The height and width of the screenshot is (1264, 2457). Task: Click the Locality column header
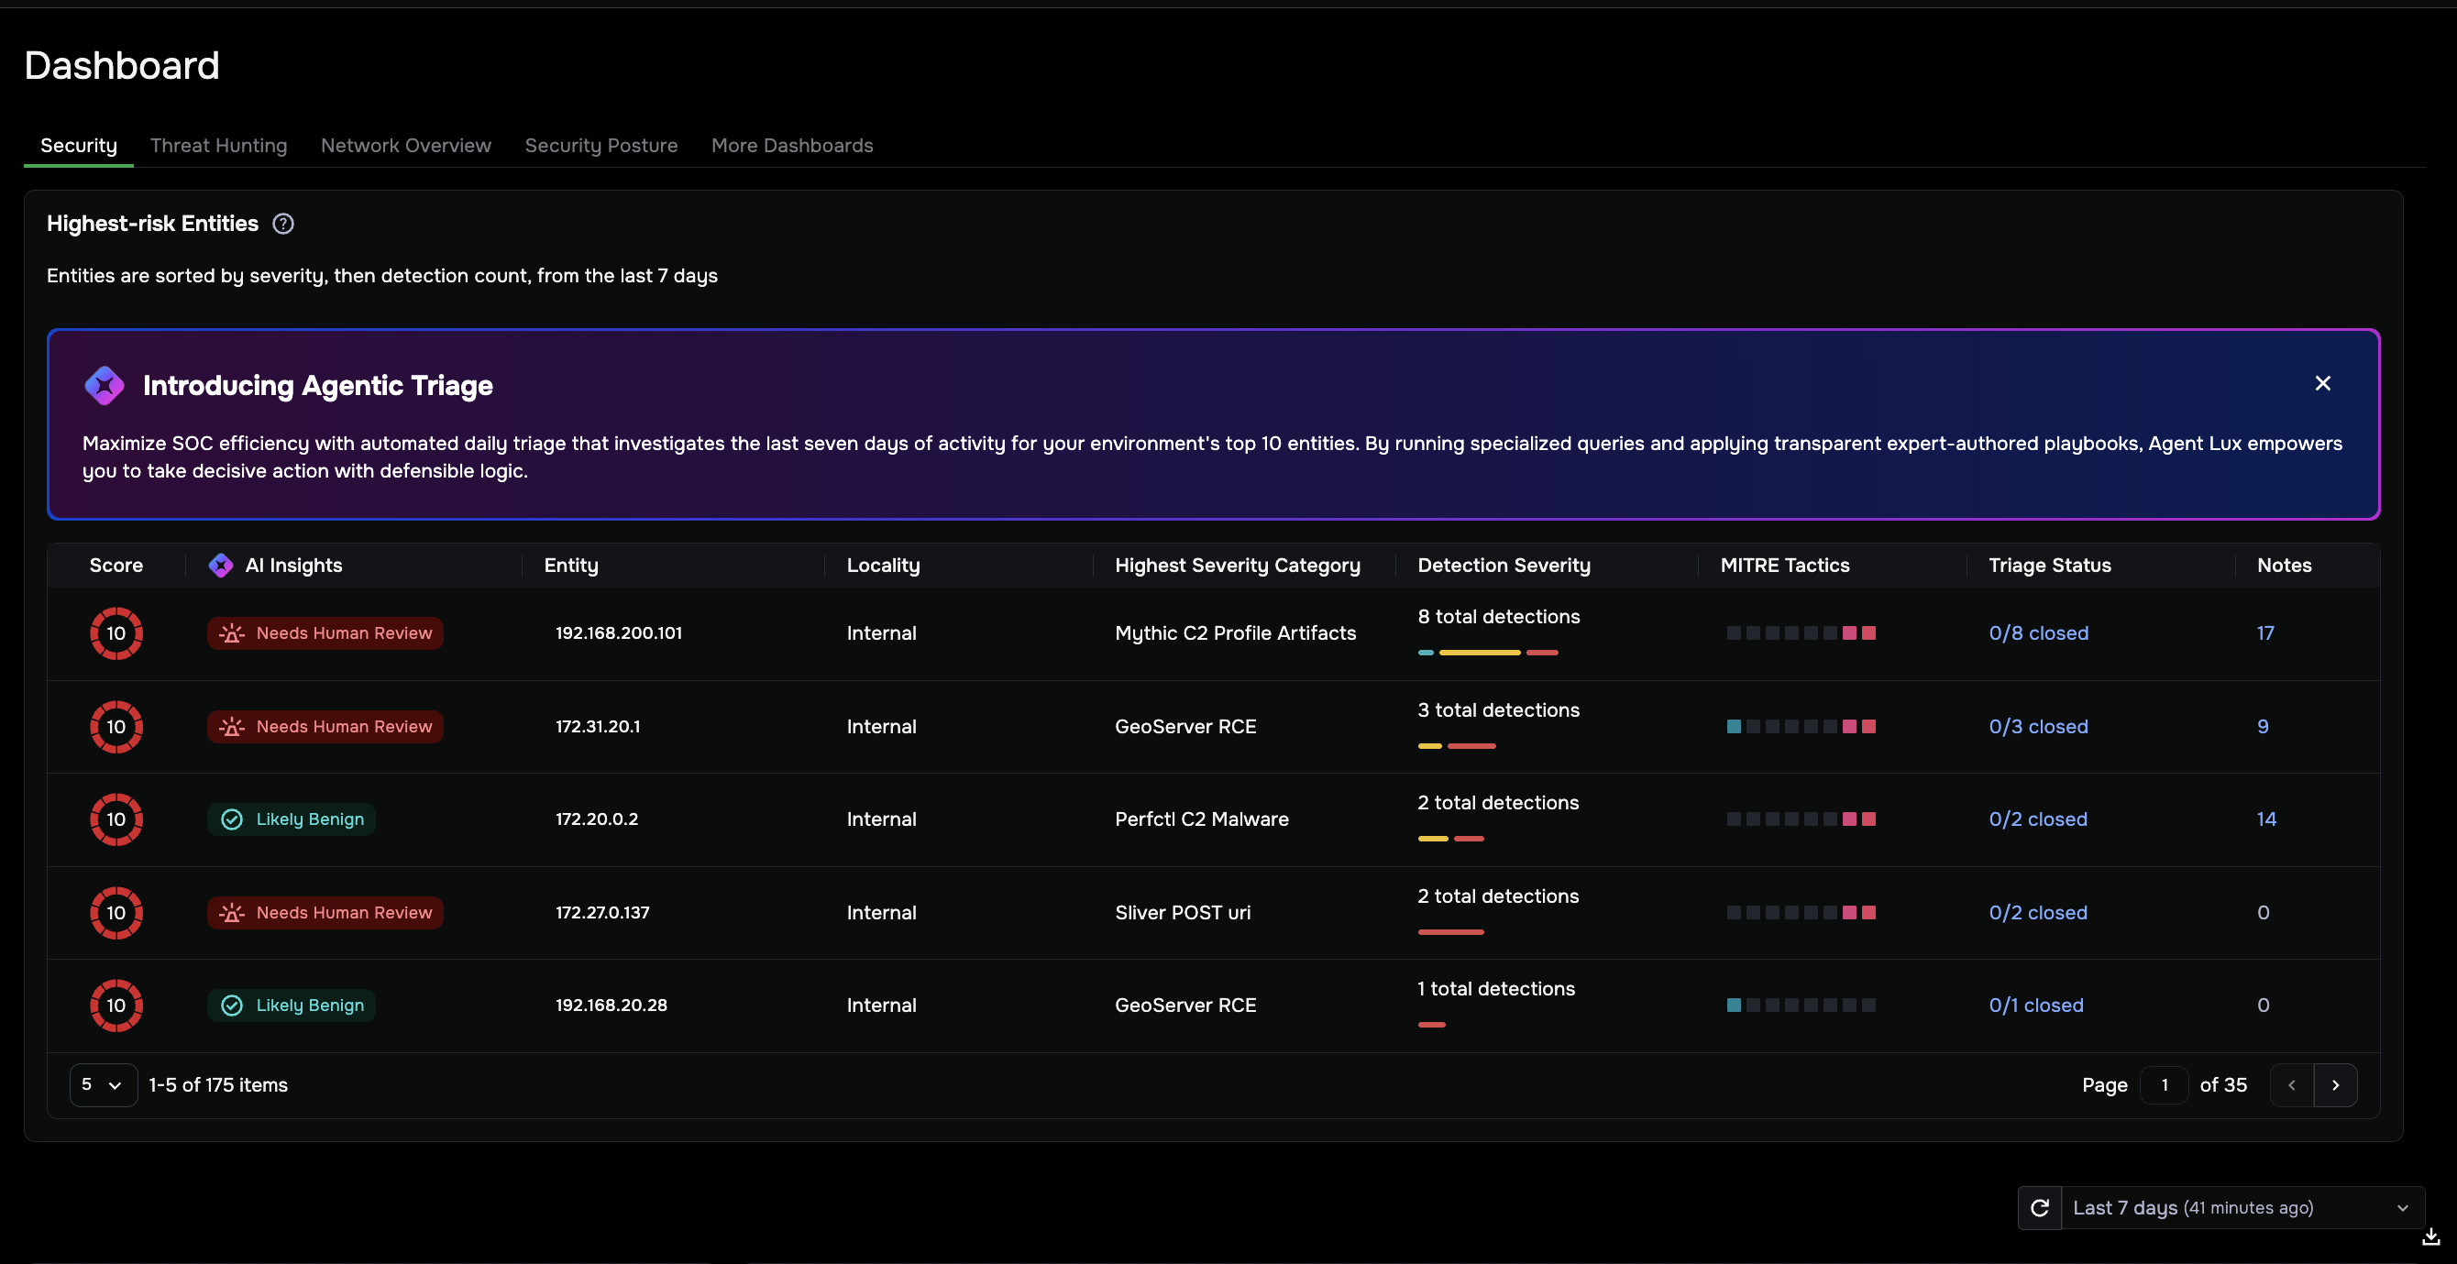883,565
